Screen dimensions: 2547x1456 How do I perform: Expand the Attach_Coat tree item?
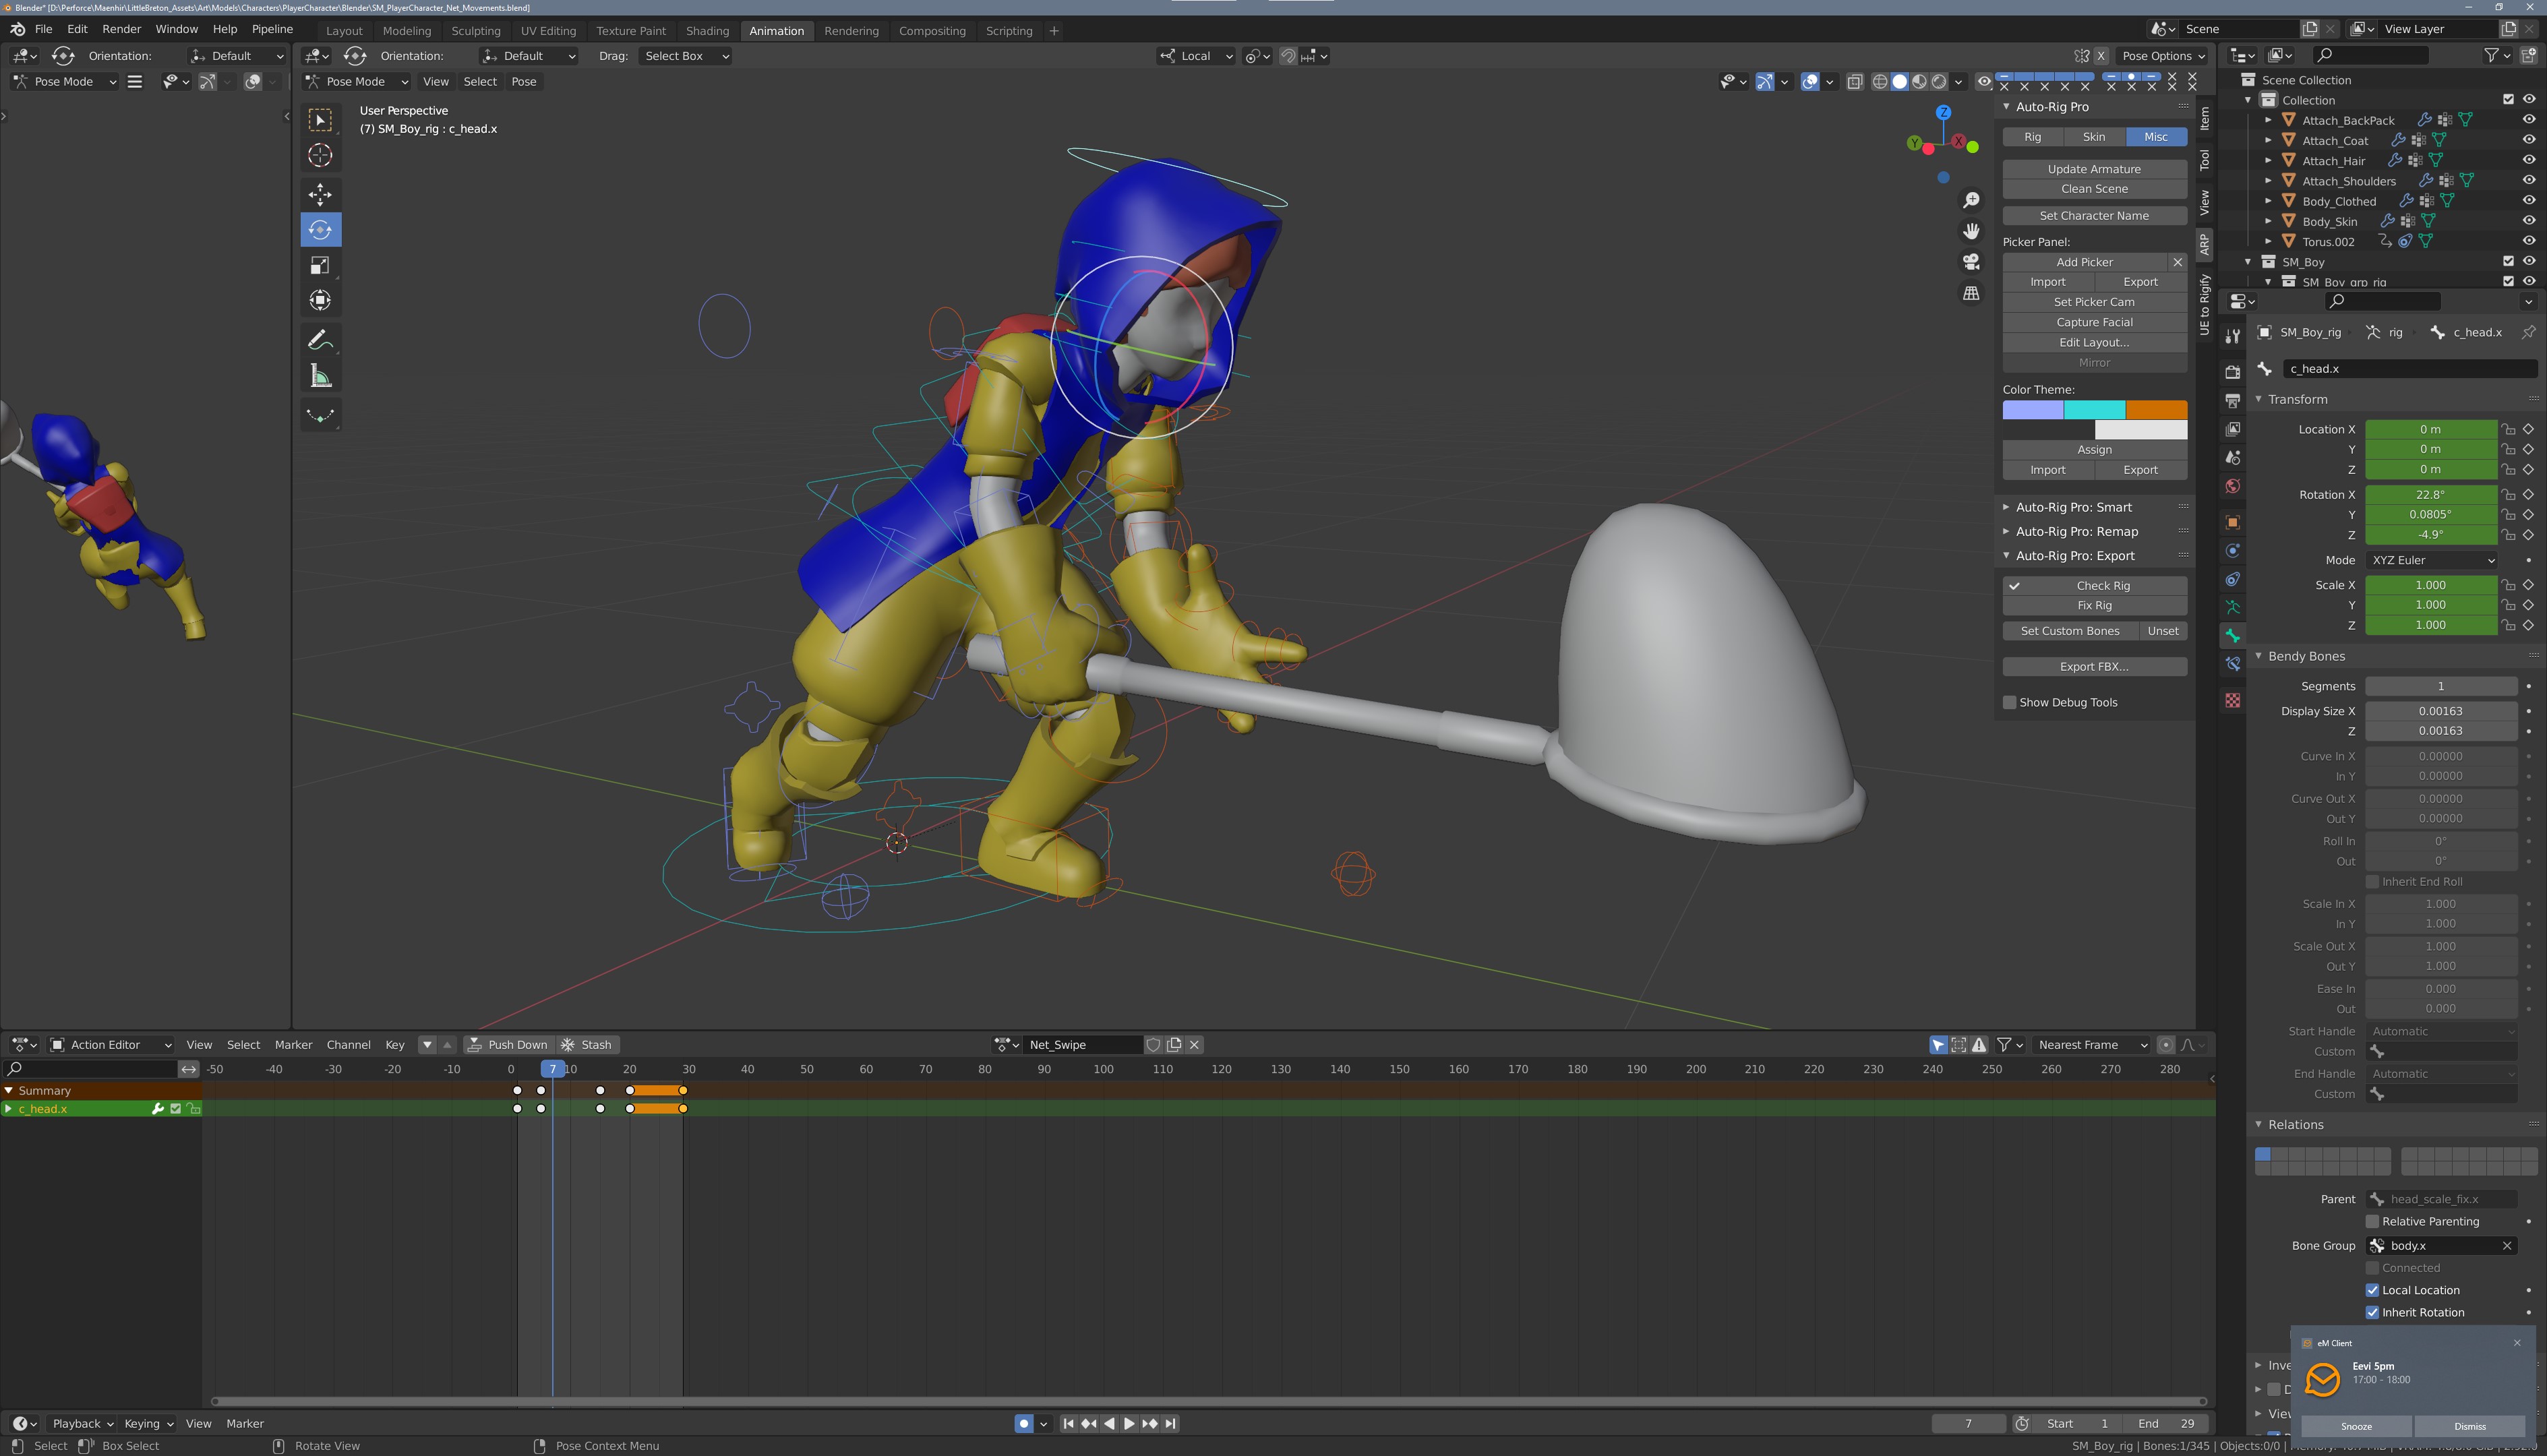click(x=2268, y=140)
